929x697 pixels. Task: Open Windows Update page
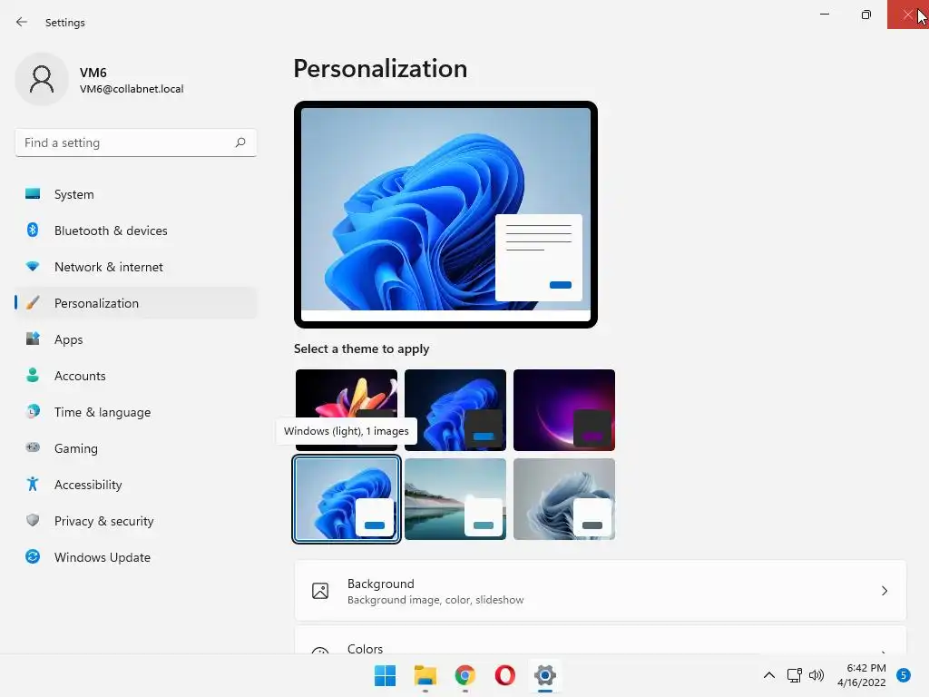point(136,557)
